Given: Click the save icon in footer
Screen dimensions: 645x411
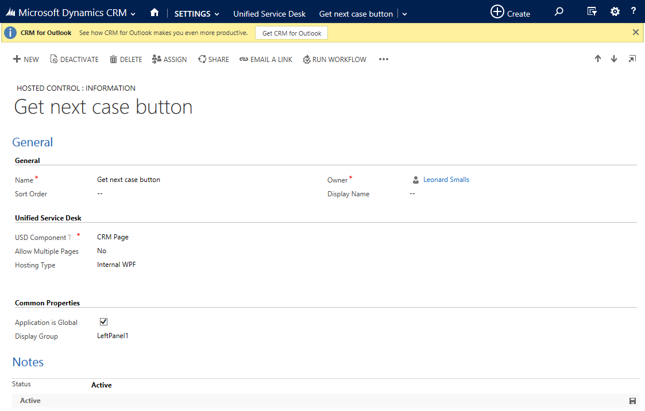Looking at the screenshot, I should pyautogui.click(x=633, y=401).
